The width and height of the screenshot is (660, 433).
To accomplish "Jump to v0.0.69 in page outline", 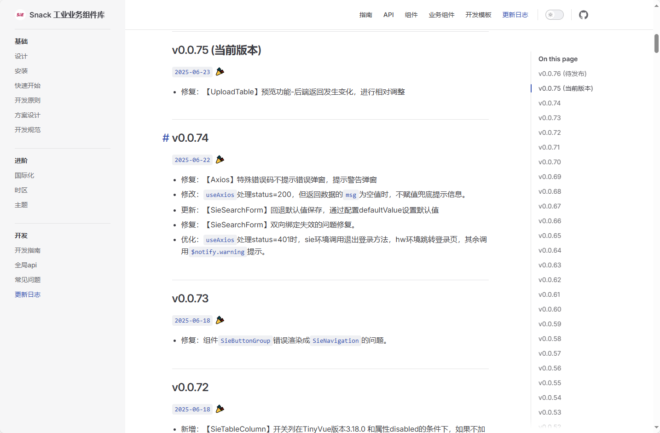I will (550, 177).
